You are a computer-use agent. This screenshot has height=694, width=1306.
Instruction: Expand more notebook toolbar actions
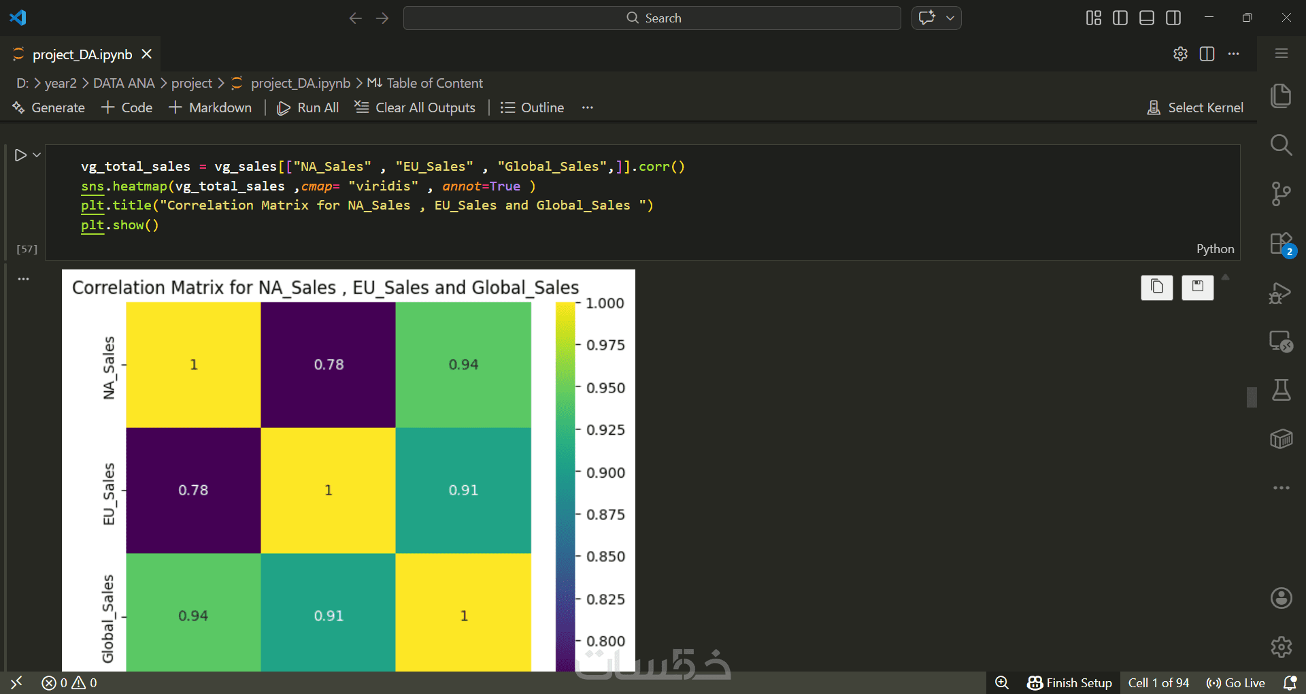coord(588,108)
